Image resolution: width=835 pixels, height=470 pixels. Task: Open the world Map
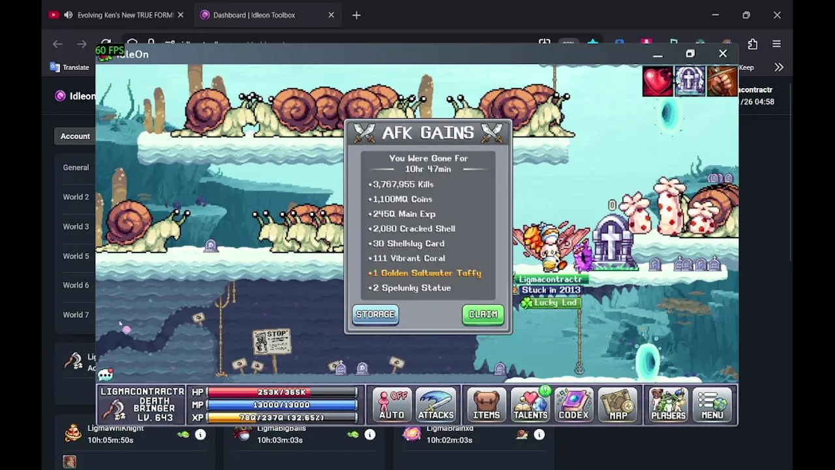(x=618, y=404)
